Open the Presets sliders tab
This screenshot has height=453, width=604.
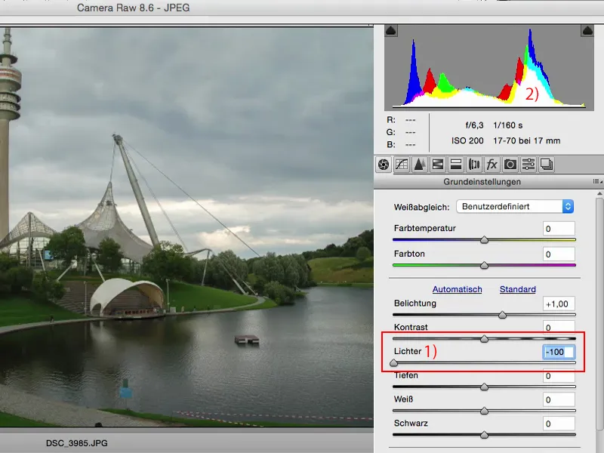(528, 165)
